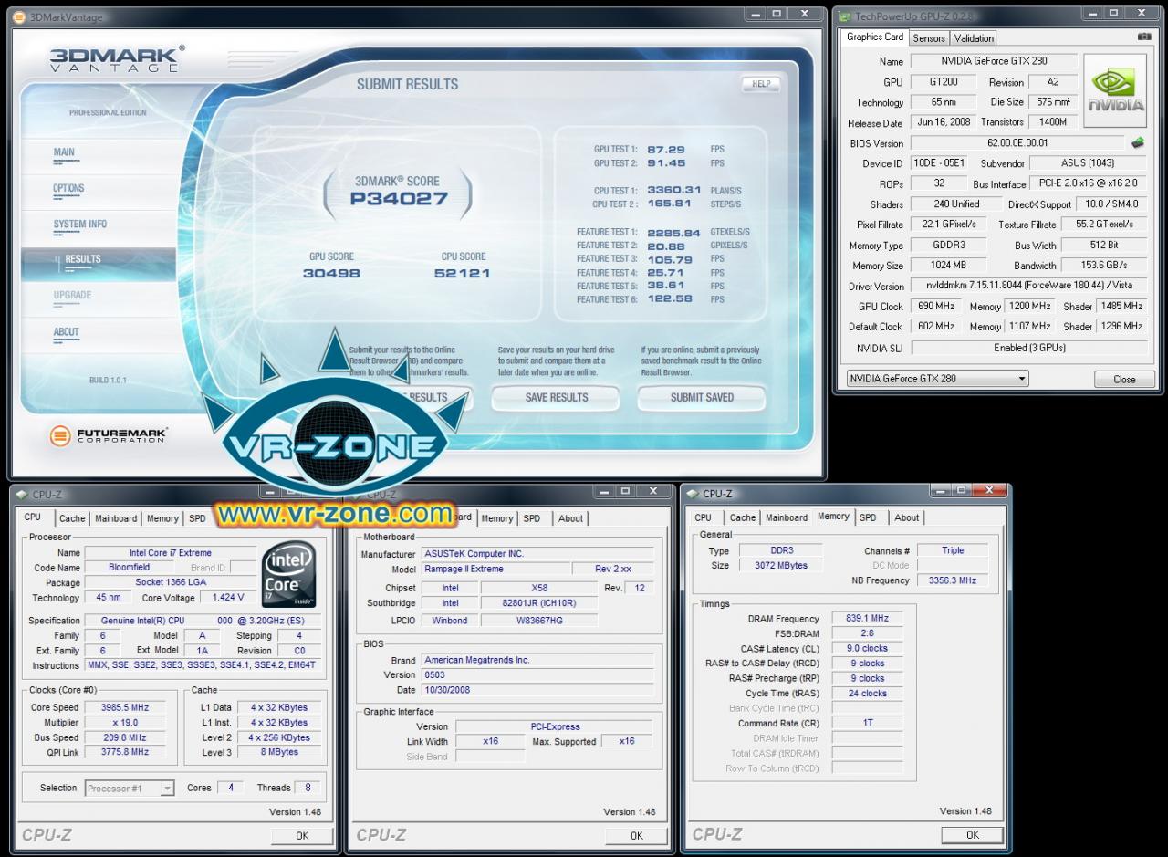The height and width of the screenshot is (857, 1168).
Task: Open OPTIONS in the 3DMark sidebar
Action: click(68, 188)
